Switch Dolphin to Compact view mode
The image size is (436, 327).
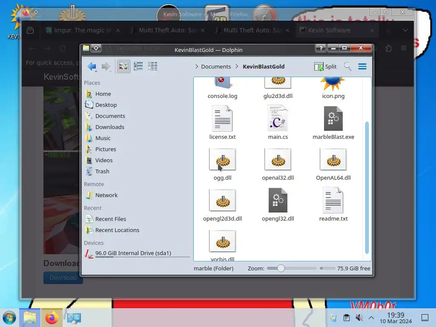tap(138, 66)
